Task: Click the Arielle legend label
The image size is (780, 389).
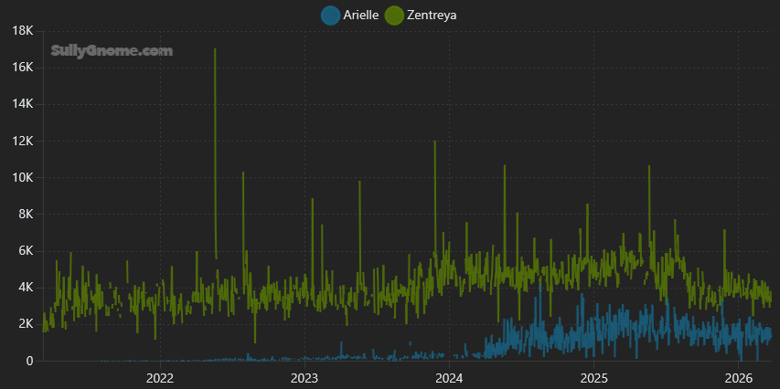Action: pyautogui.click(x=360, y=16)
